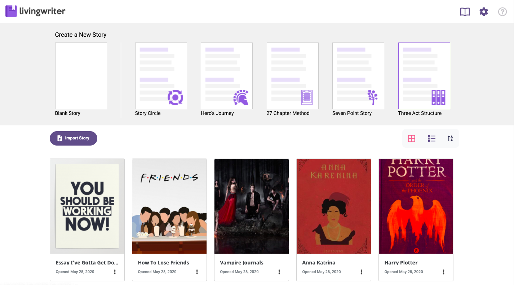Image resolution: width=514 pixels, height=285 pixels.
Task: Click the Hero's Journey helmet icon
Action: click(241, 97)
